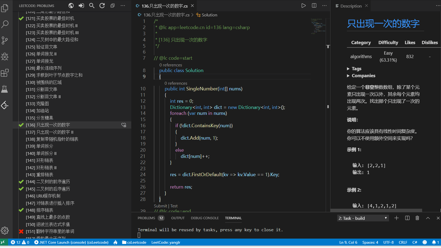Open the Extensions view
Screen dimensions: 441x248
pos(5,73)
